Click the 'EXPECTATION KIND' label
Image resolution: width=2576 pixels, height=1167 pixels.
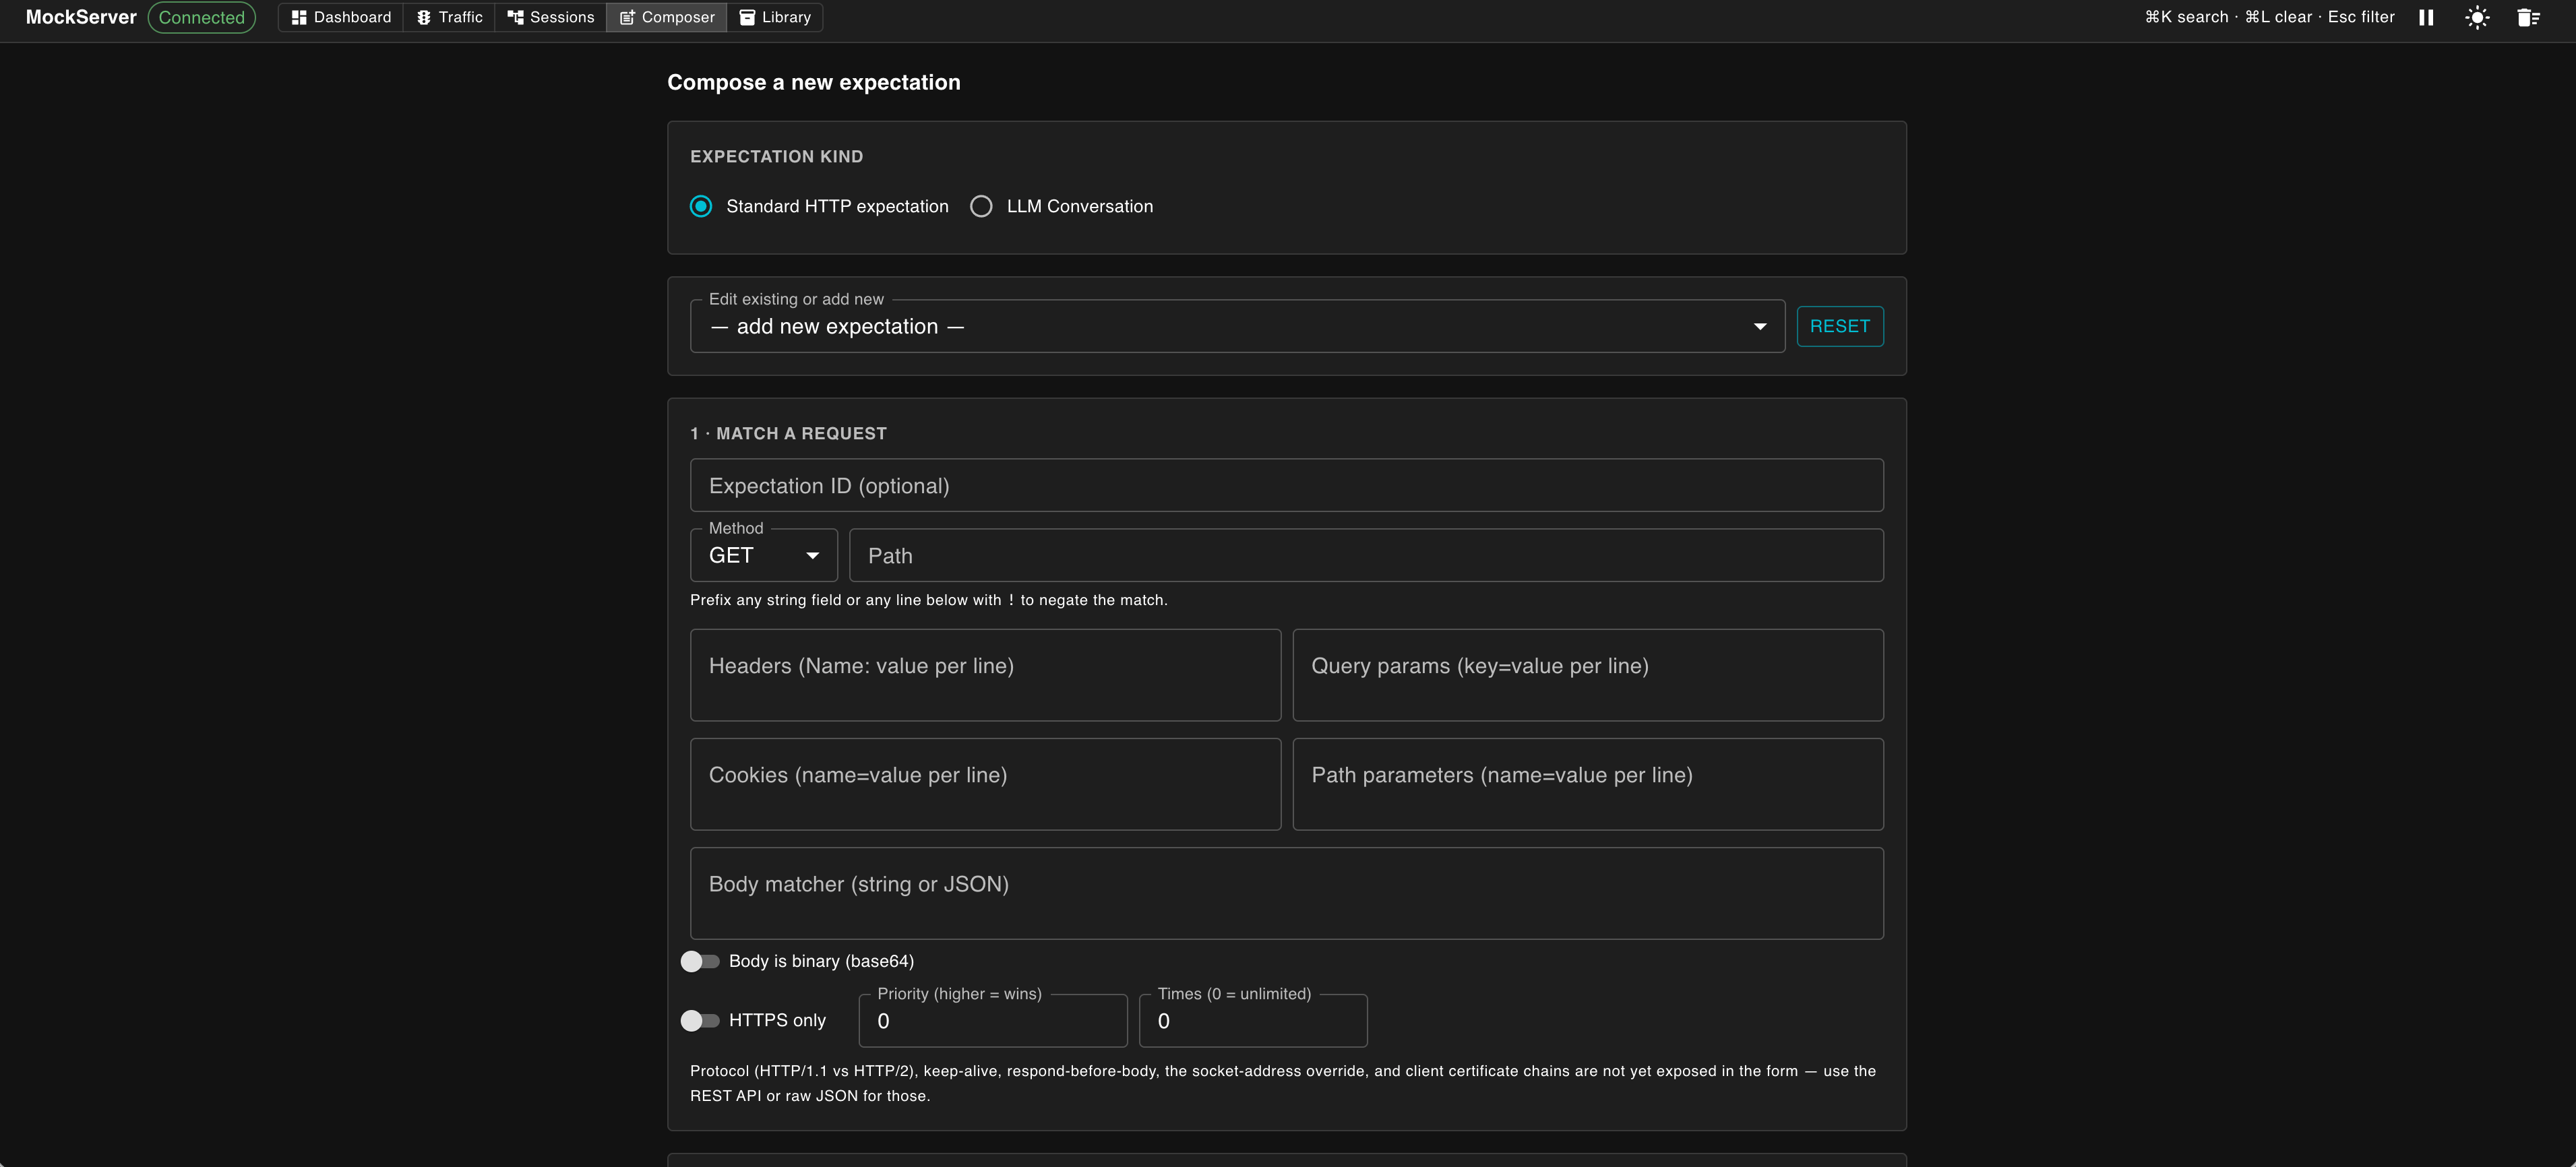(x=777, y=157)
